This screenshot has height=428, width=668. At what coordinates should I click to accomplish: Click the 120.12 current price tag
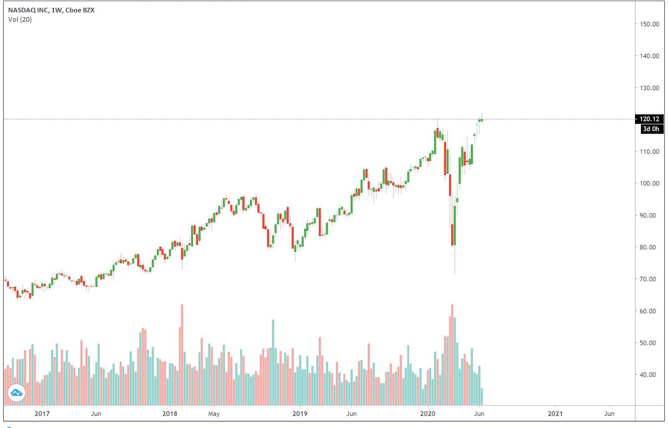[x=649, y=119]
